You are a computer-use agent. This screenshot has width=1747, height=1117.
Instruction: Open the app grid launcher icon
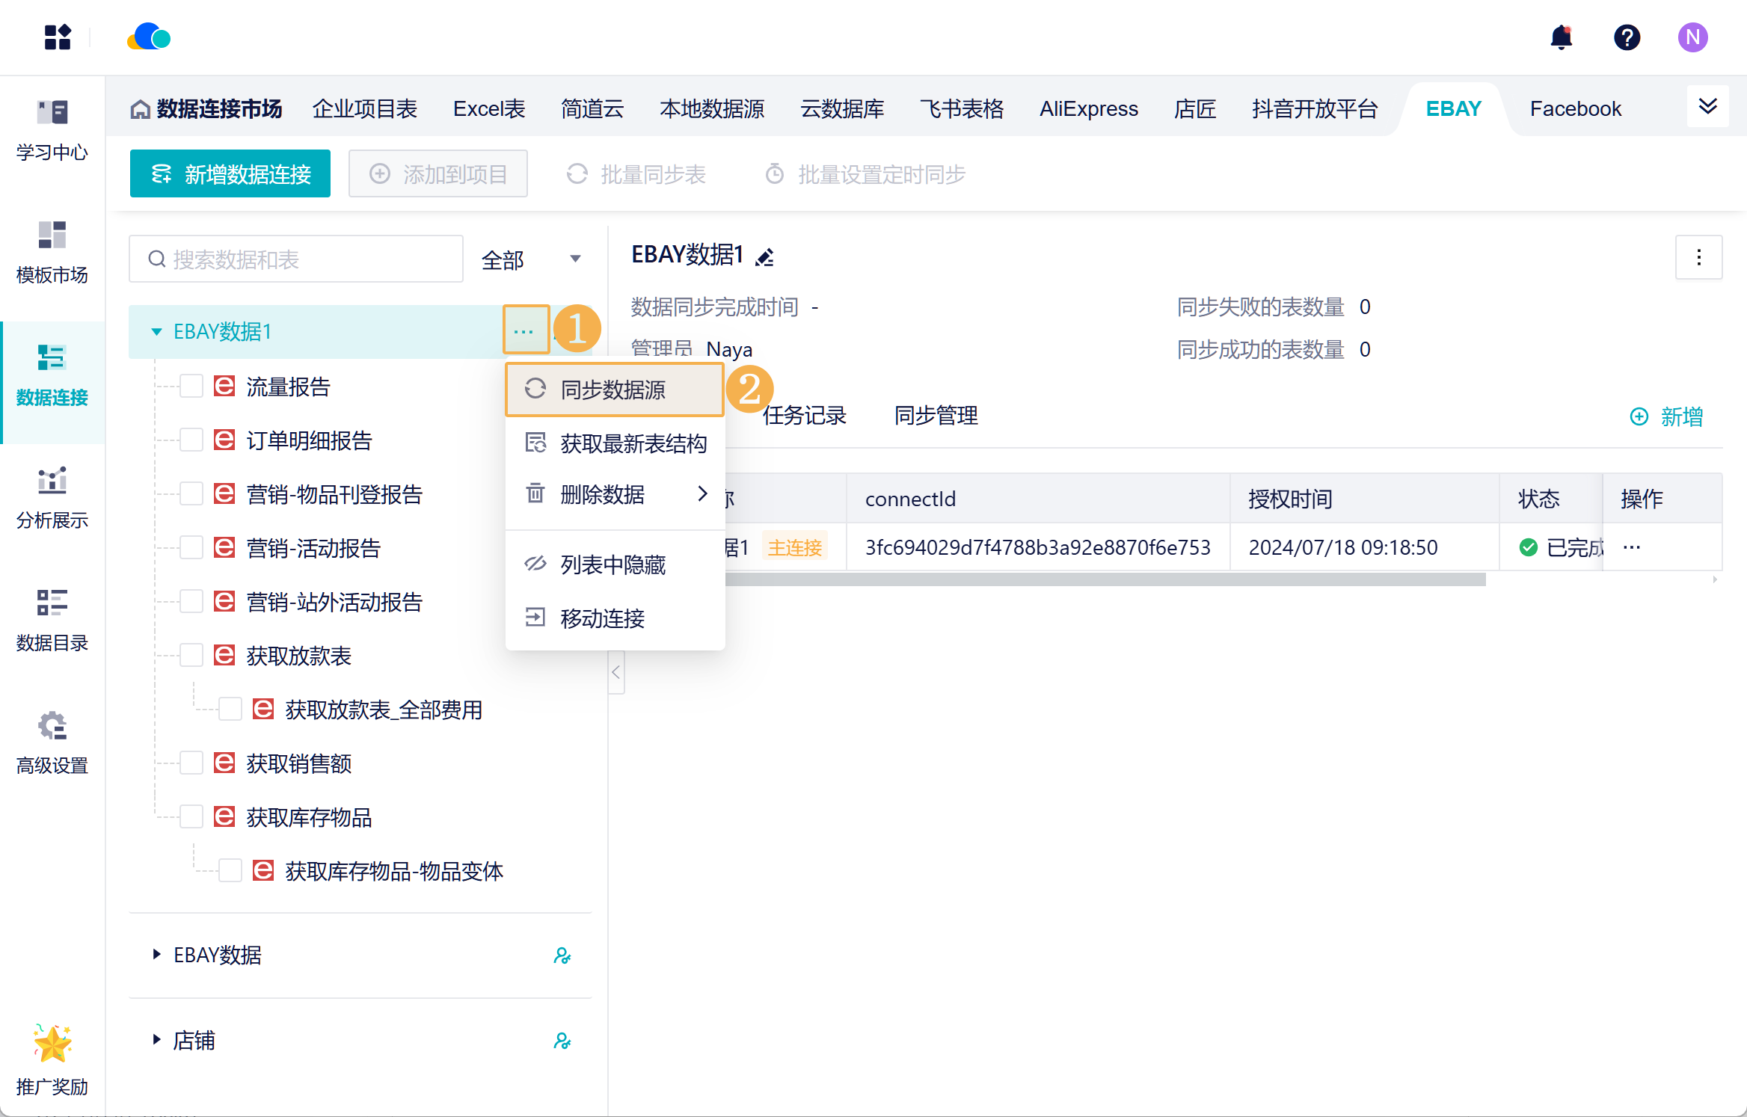[58, 37]
